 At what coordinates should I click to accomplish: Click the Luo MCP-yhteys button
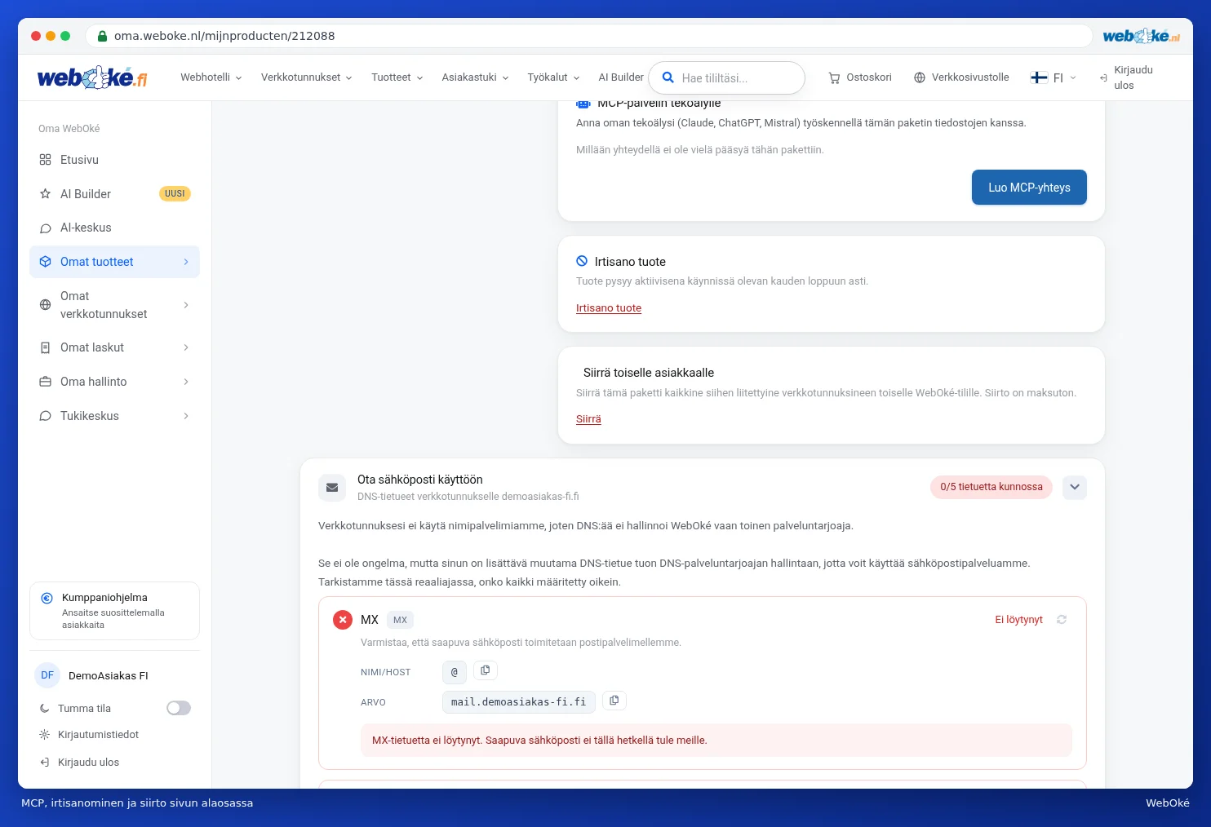(x=1029, y=188)
